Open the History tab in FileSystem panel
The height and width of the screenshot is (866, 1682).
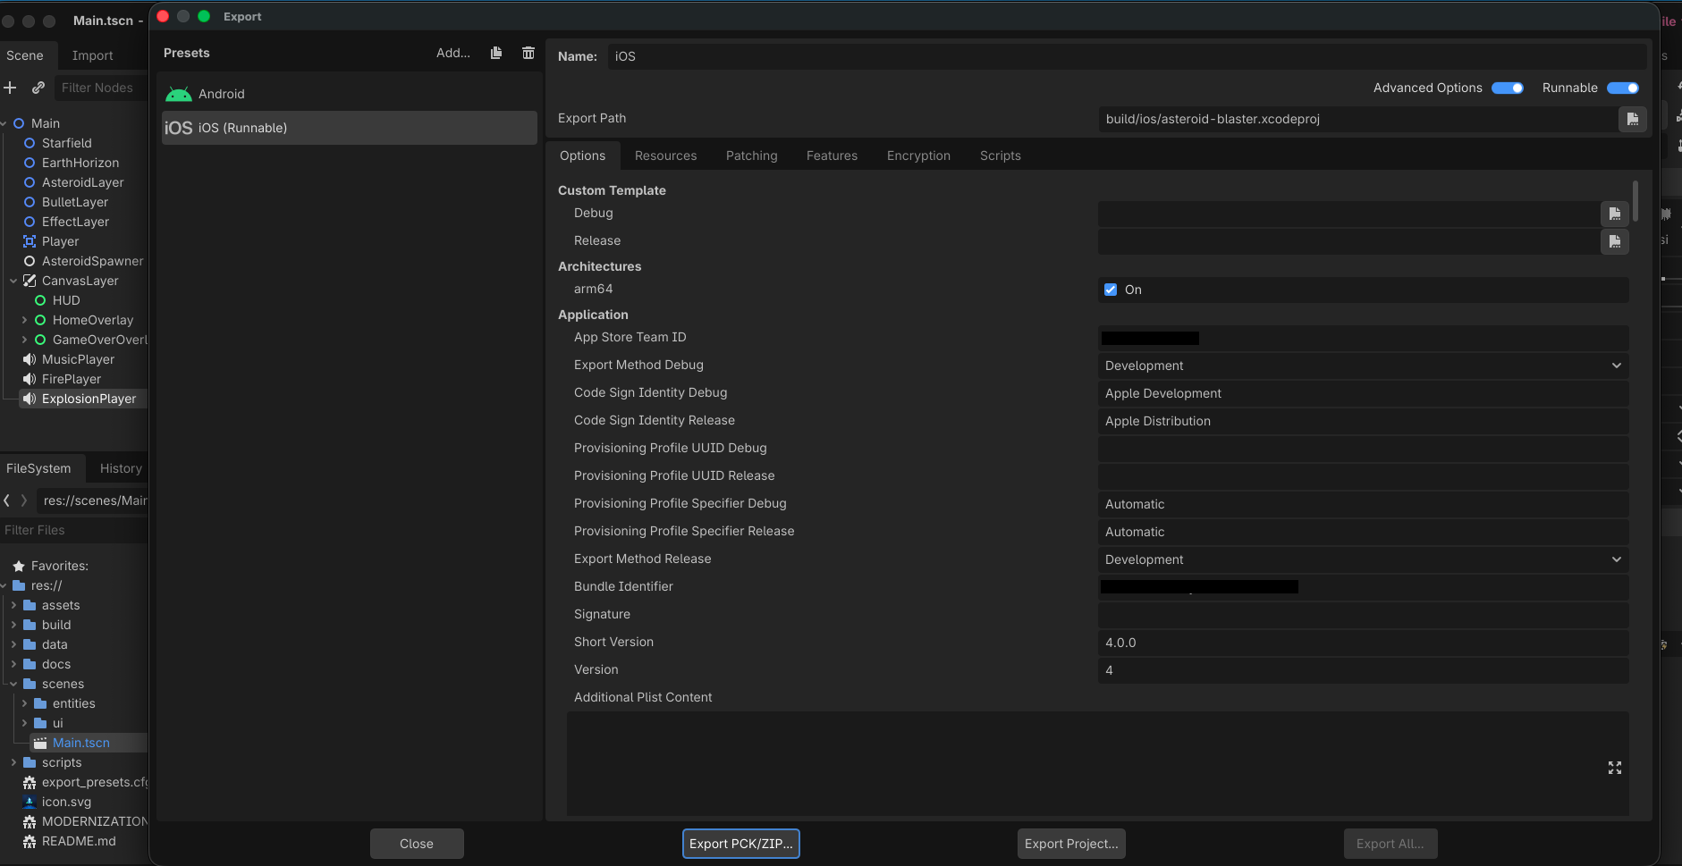point(120,467)
